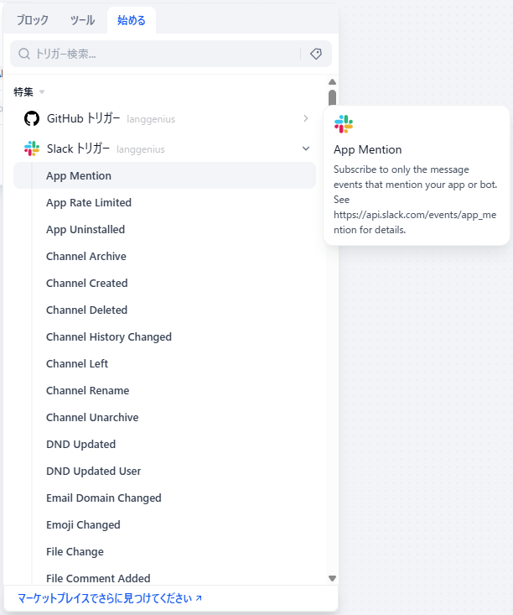Click the magnifier search icon
This screenshot has width=513, height=615.
coord(24,54)
